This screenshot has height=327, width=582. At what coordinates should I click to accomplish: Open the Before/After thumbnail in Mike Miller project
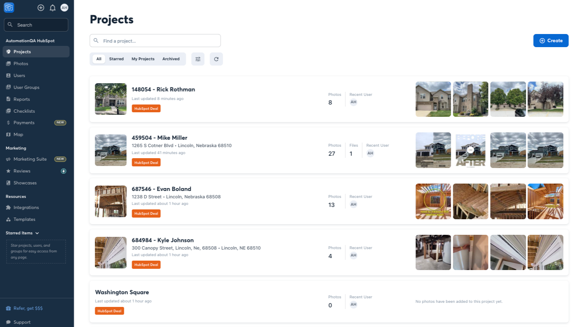click(x=470, y=150)
